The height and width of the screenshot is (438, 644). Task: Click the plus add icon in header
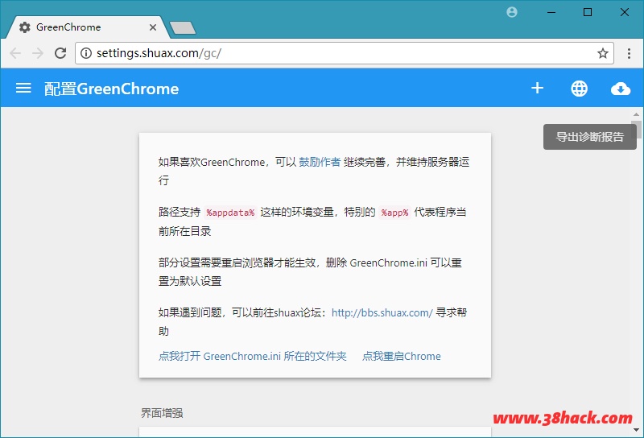[537, 88]
